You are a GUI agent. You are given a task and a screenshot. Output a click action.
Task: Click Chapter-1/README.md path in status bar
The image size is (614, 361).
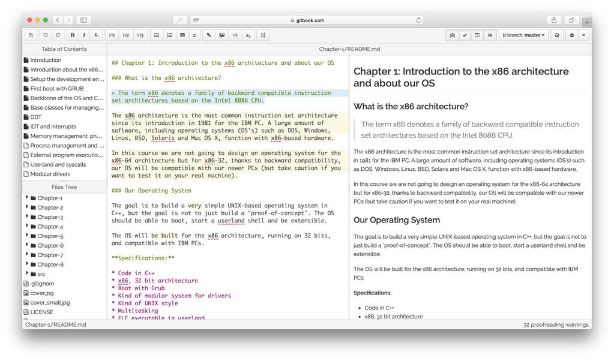(56, 324)
